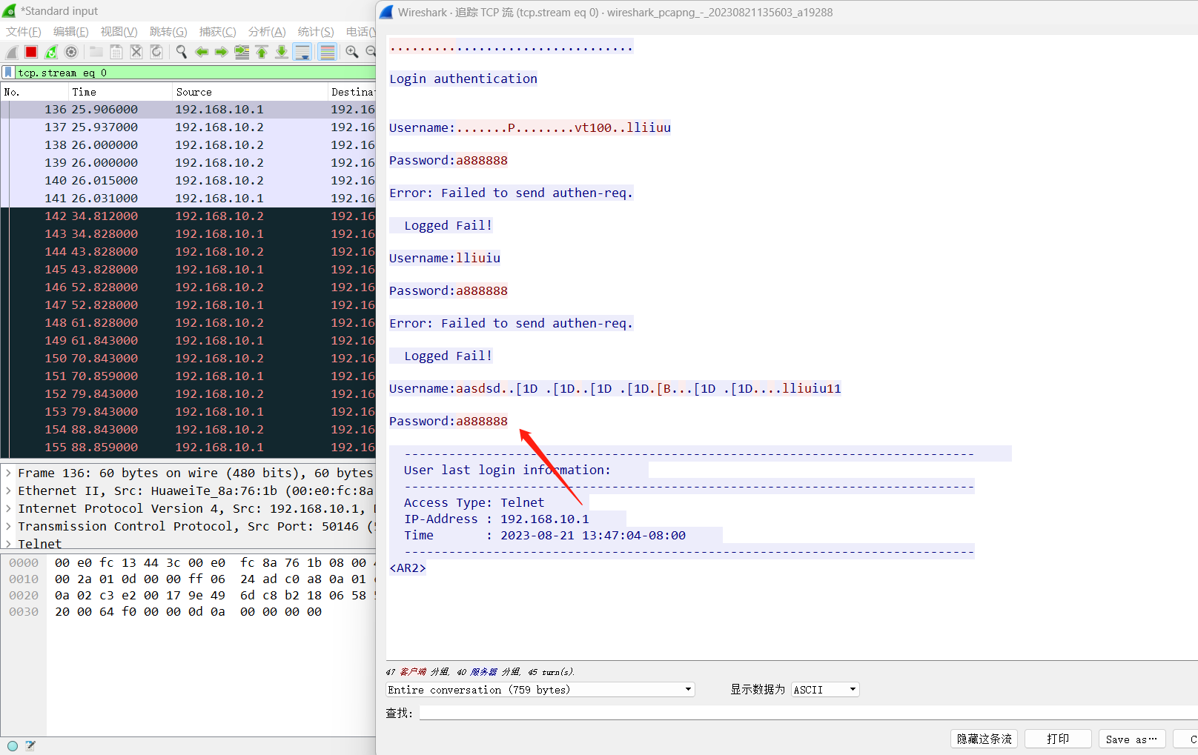Expand the Telnet detail row
Image resolution: width=1198 pixels, height=755 pixels.
[x=9, y=544]
